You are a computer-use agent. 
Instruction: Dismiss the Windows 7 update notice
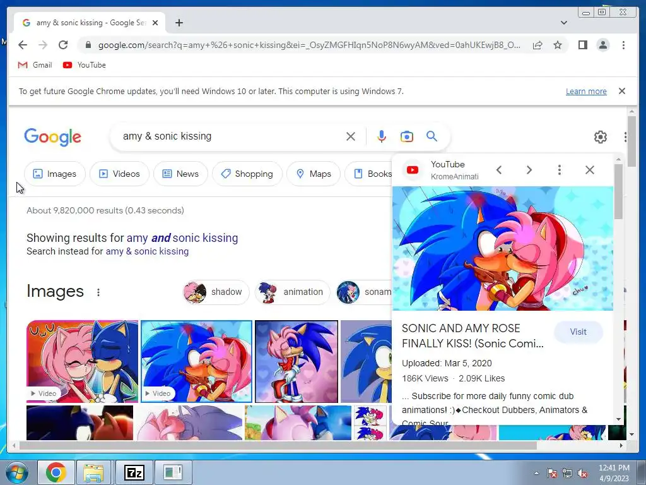pos(621,91)
